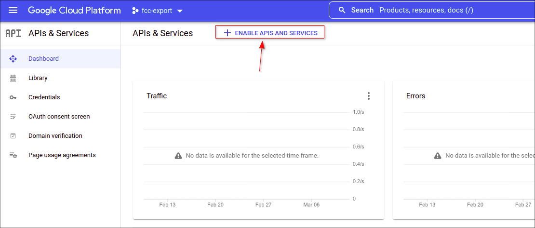Click the Library shelf icon
The height and width of the screenshot is (228, 535).
coord(13,78)
